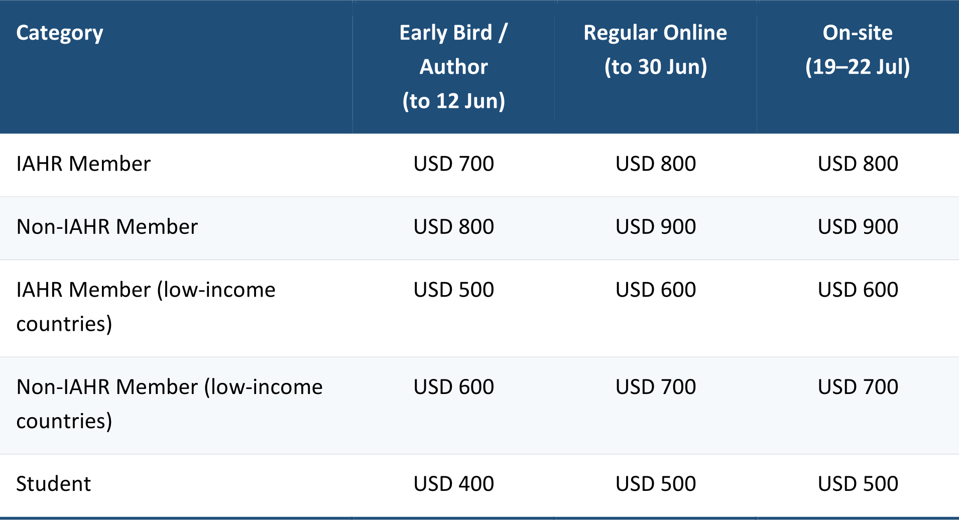Click Non-IAHR low-income early bird USD 600

pos(454,387)
